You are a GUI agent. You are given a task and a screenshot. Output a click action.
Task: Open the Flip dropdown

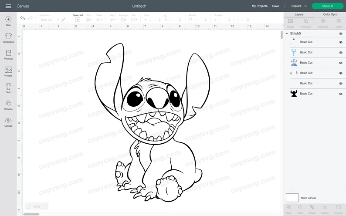(134, 20)
